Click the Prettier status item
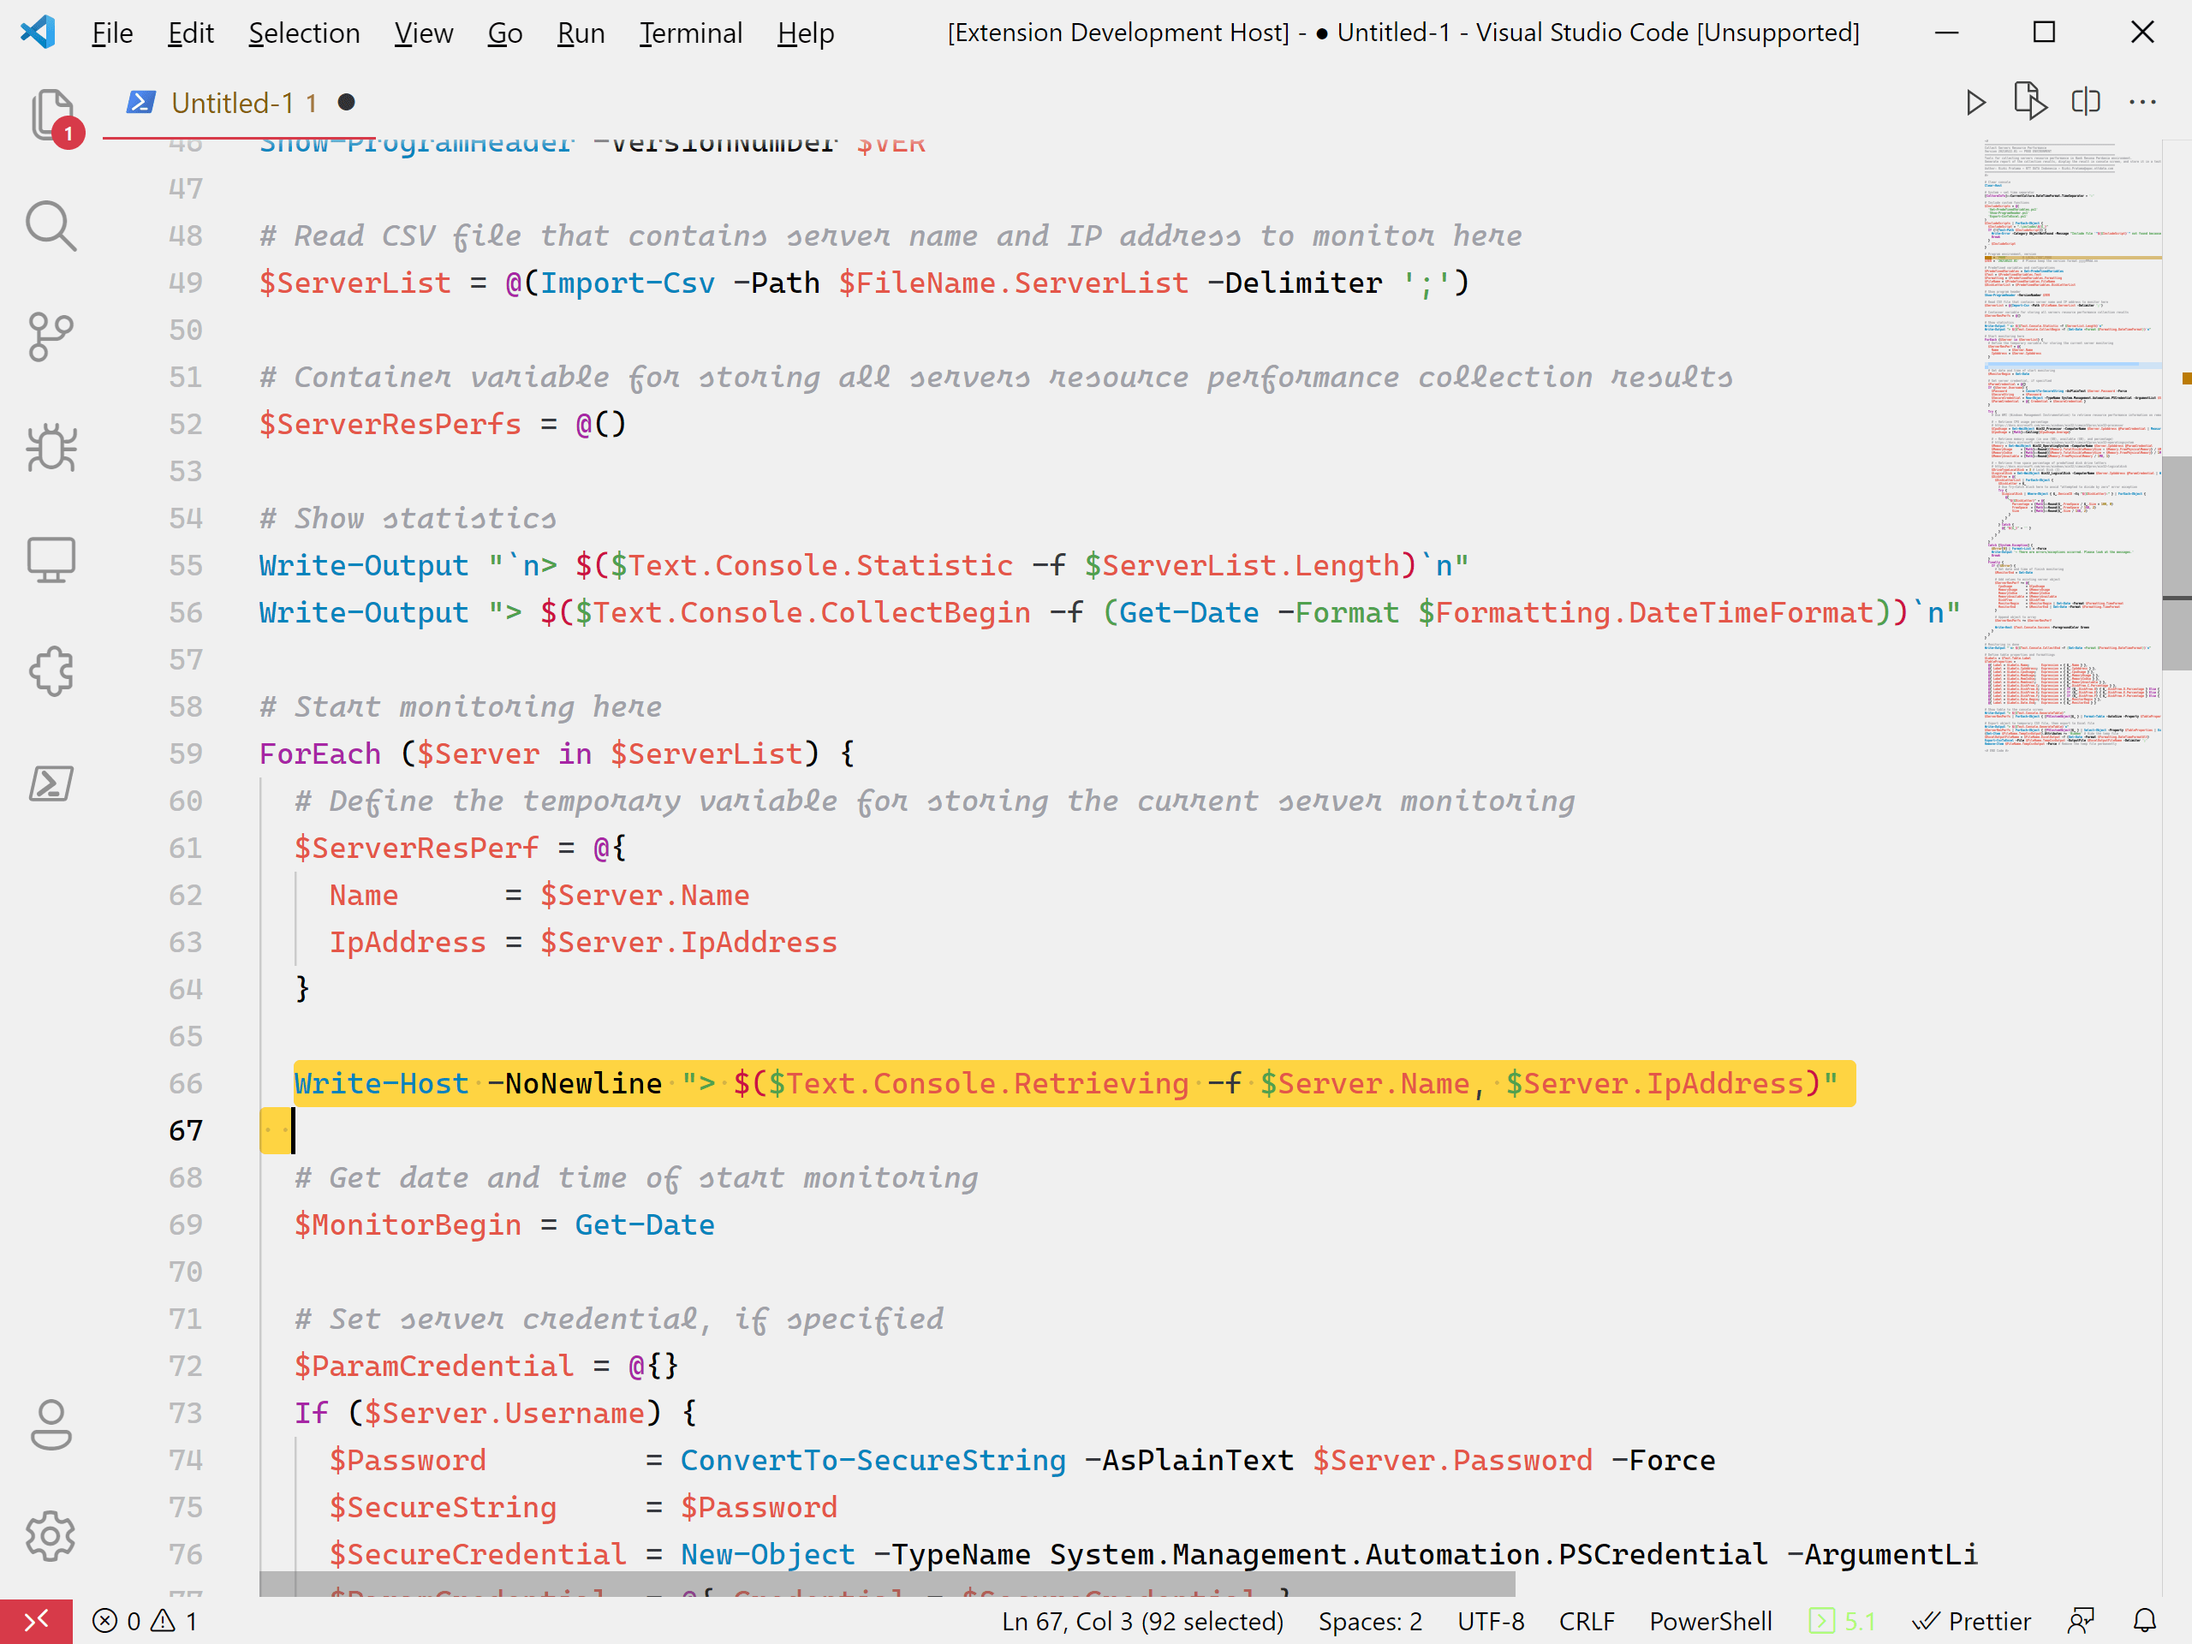This screenshot has width=2192, height=1644. [x=1971, y=1621]
